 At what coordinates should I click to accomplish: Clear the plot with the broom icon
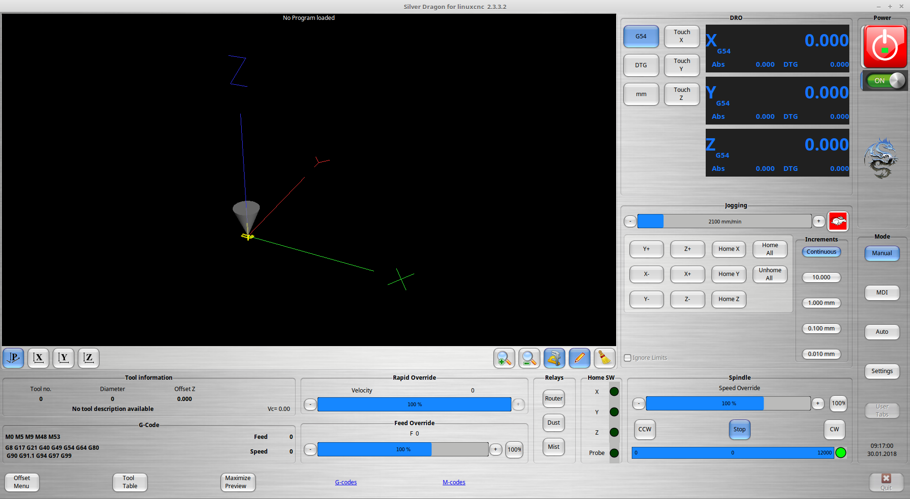tap(604, 358)
